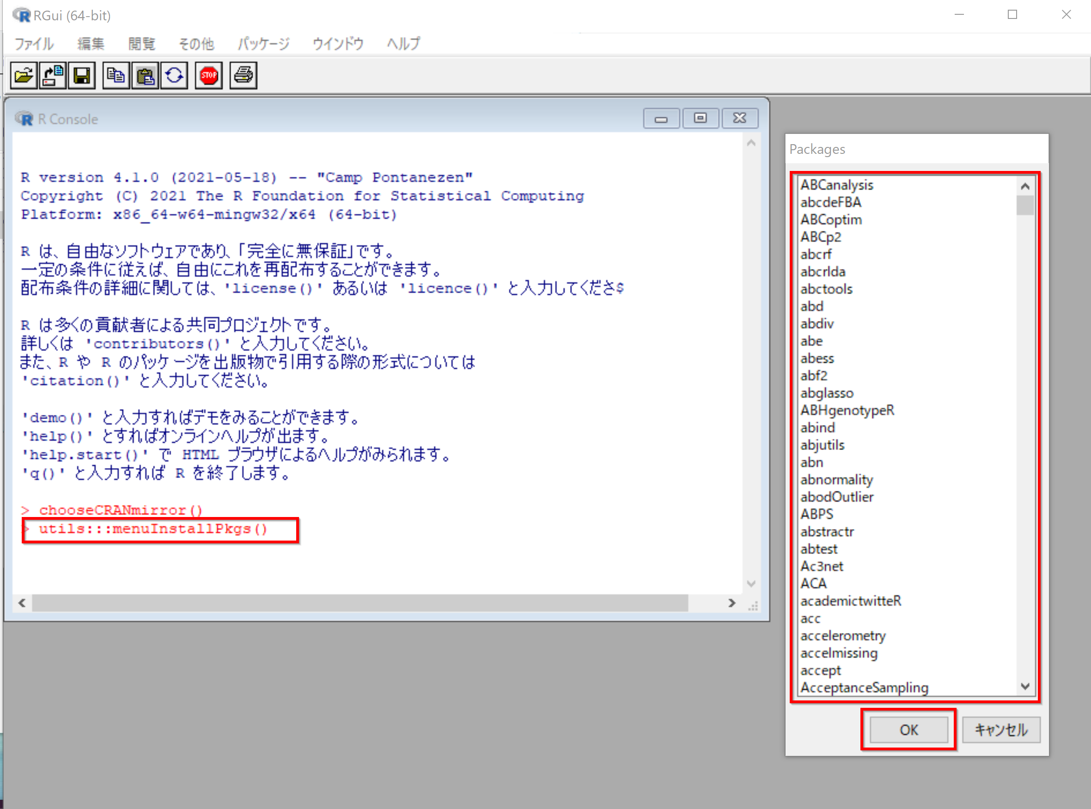Click Packages list scroll down arrow
This screenshot has height=809, width=1091.
(1025, 686)
